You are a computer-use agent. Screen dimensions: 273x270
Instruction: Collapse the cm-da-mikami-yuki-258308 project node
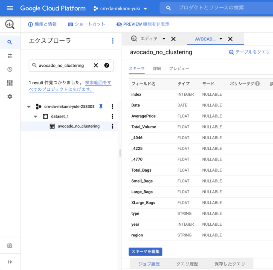(29, 106)
